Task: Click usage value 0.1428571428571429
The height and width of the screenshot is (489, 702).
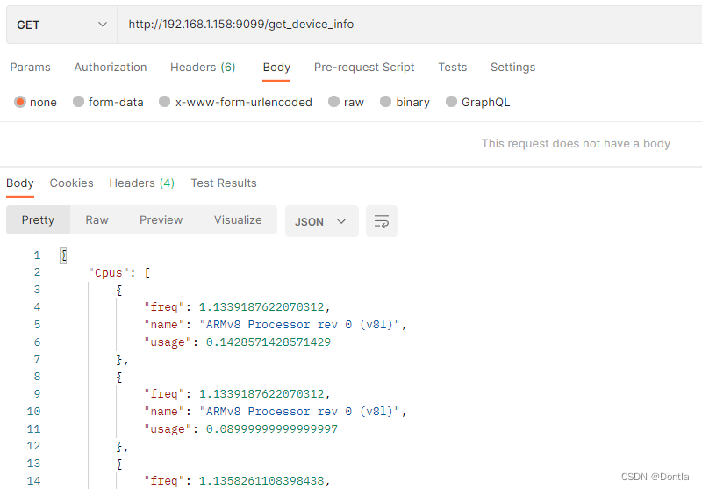Action: 269,342
